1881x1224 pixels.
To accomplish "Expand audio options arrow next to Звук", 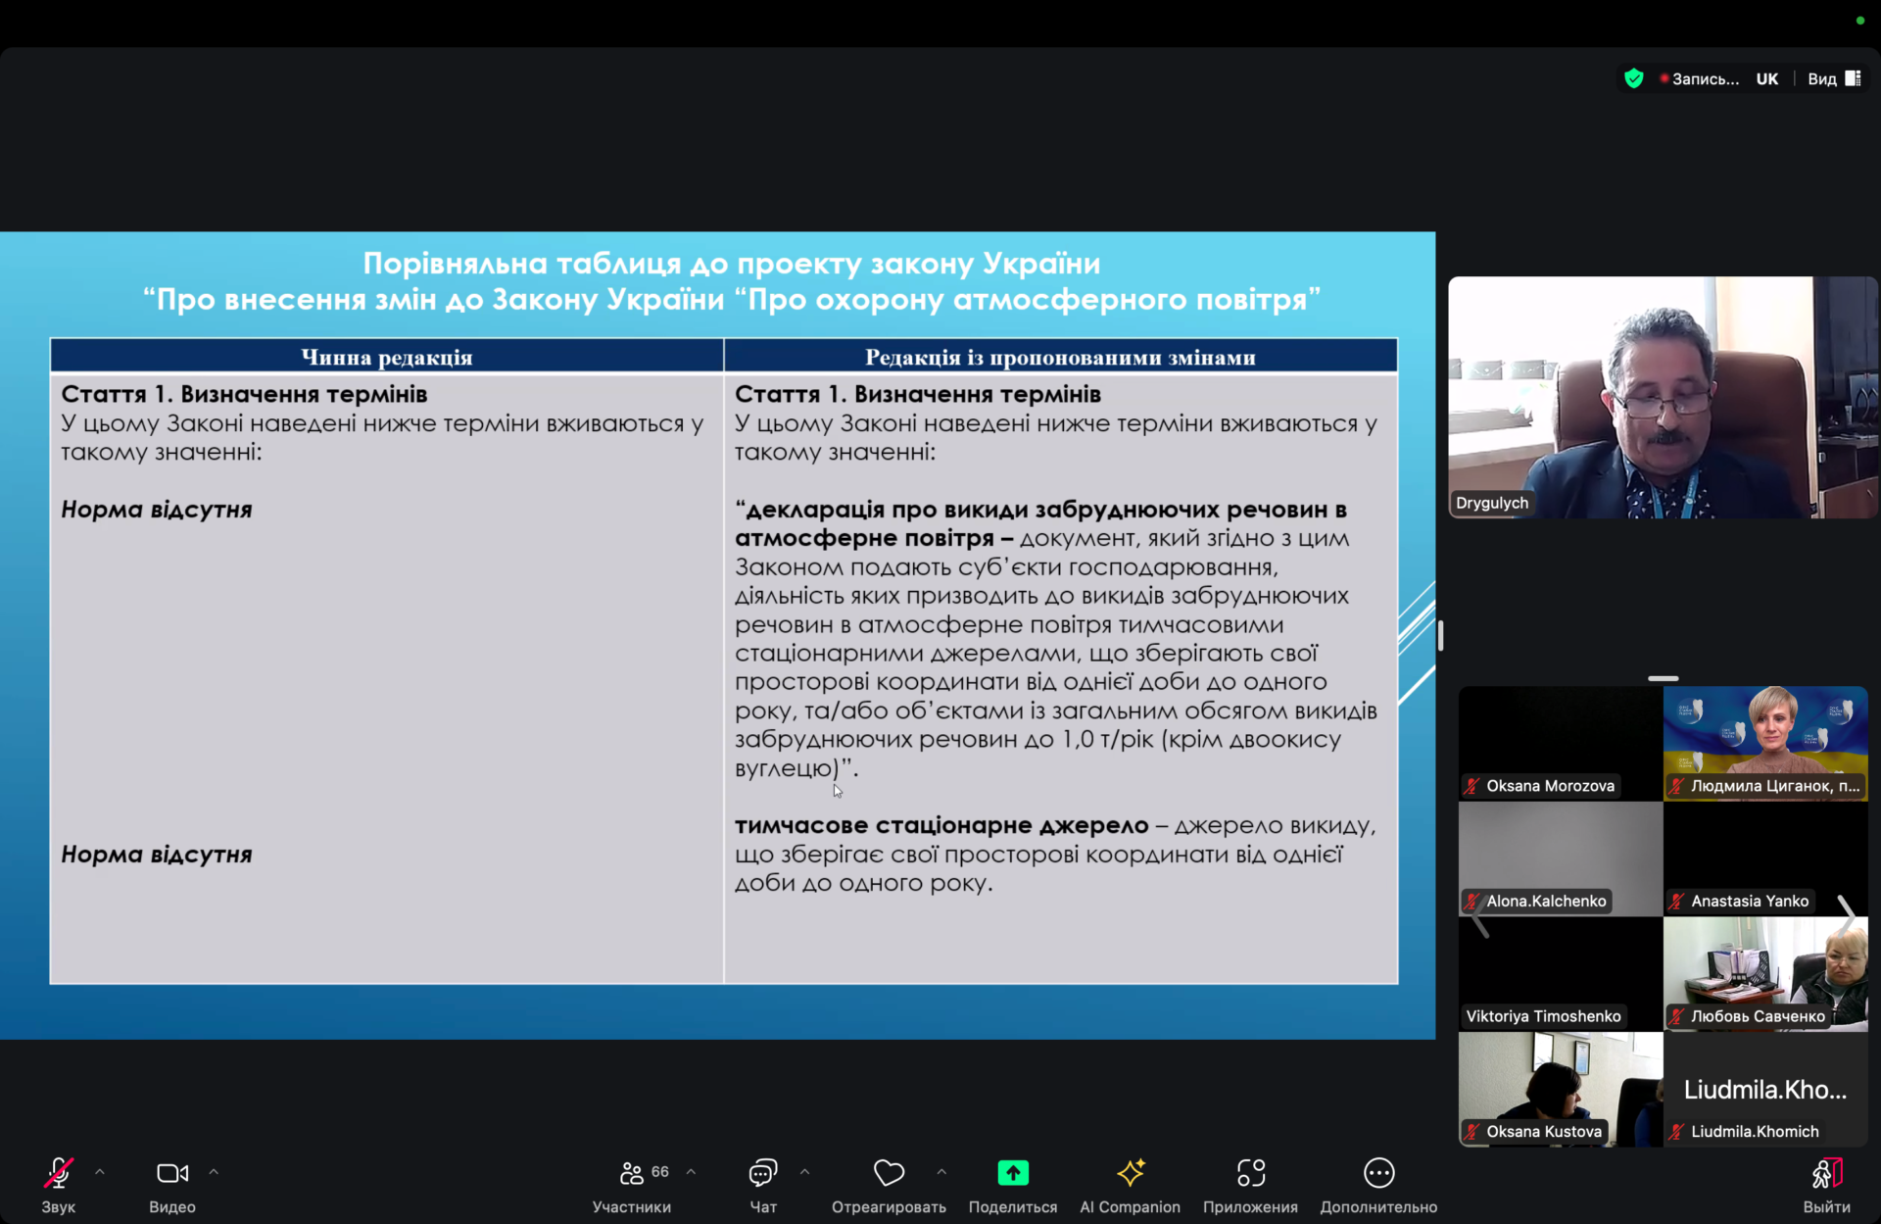I will tap(100, 1172).
